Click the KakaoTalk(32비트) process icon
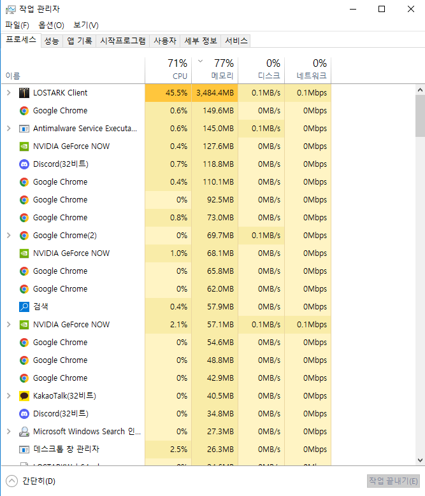425x496 pixels. click(24, 396)
